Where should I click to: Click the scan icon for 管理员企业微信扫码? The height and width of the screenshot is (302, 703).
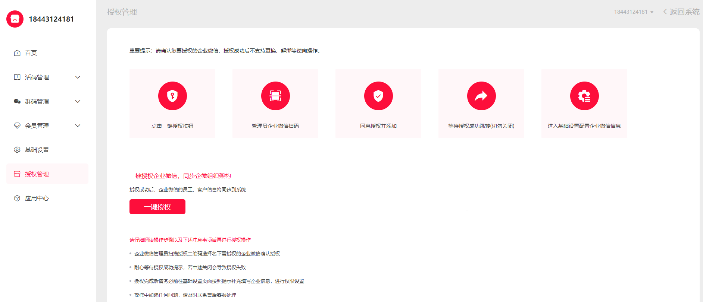(x=275, y=96)
